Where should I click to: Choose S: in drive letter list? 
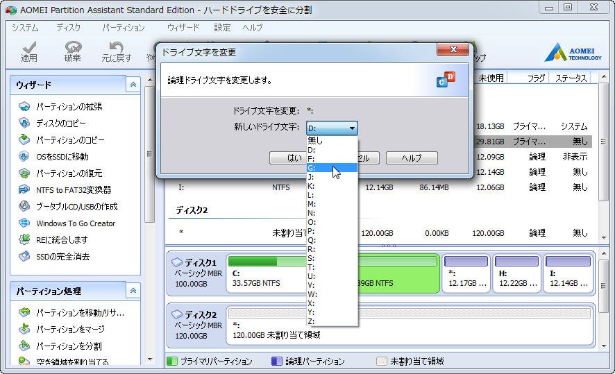332,258
